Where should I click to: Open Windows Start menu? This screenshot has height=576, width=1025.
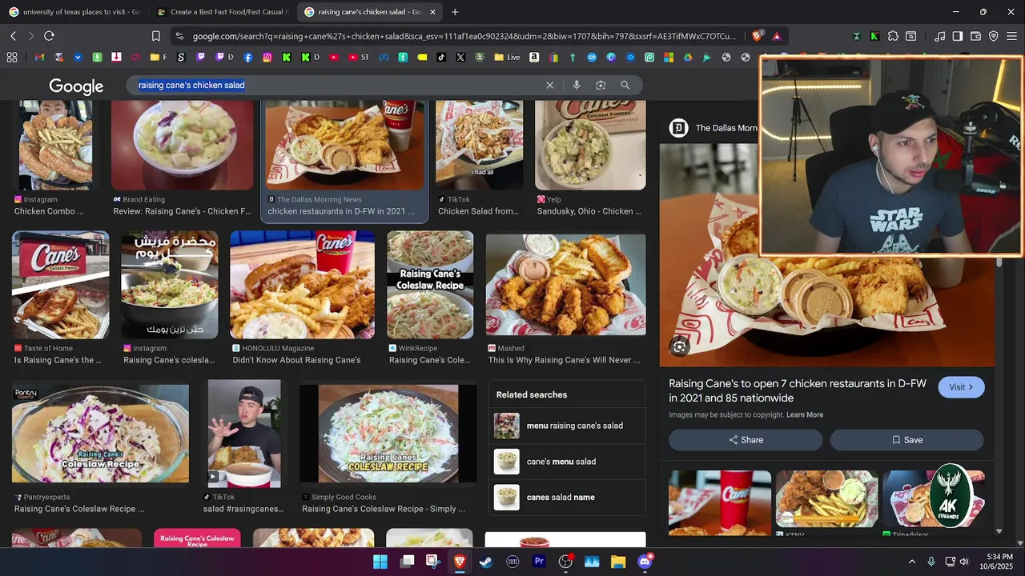[x=380, y=562]
